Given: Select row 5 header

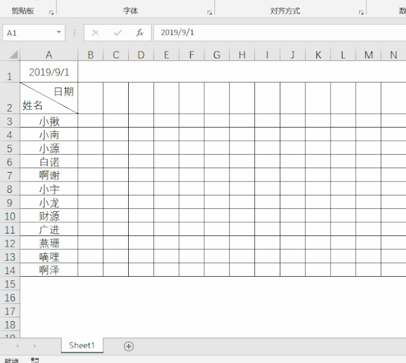Looking at the screenshot, I should coord(10,148).
